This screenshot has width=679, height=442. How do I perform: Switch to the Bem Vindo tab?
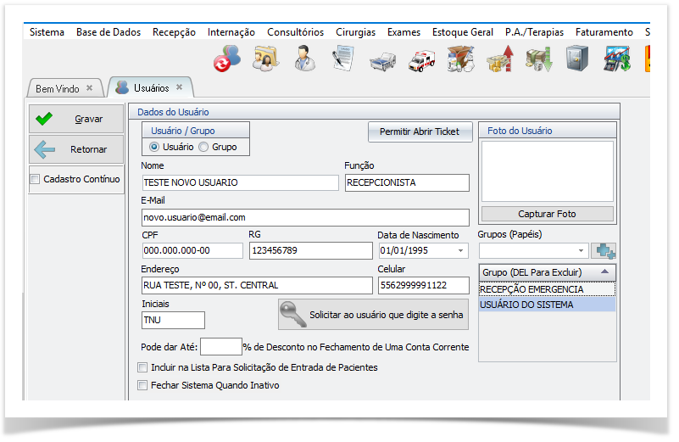58,88
